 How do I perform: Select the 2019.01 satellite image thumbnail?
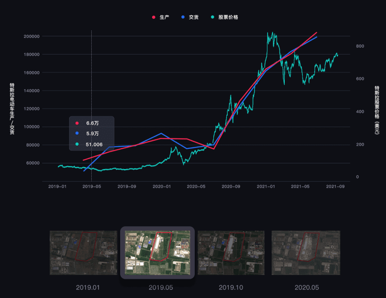(x=83, y=252)
